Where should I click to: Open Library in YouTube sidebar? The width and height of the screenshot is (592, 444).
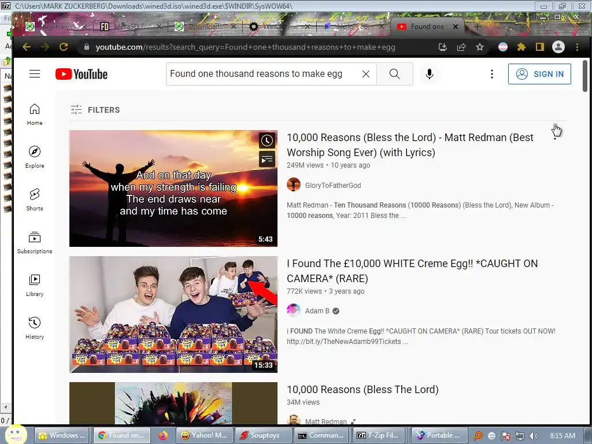coord(35,285)
